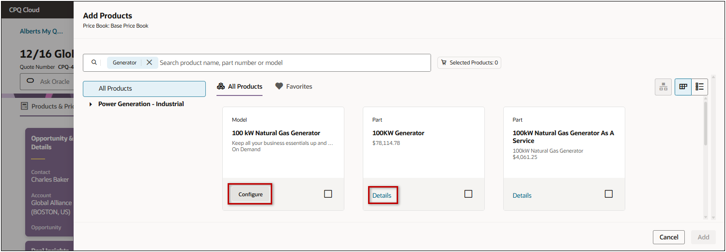Select All Products in left category list

click(x=144, y=89)
